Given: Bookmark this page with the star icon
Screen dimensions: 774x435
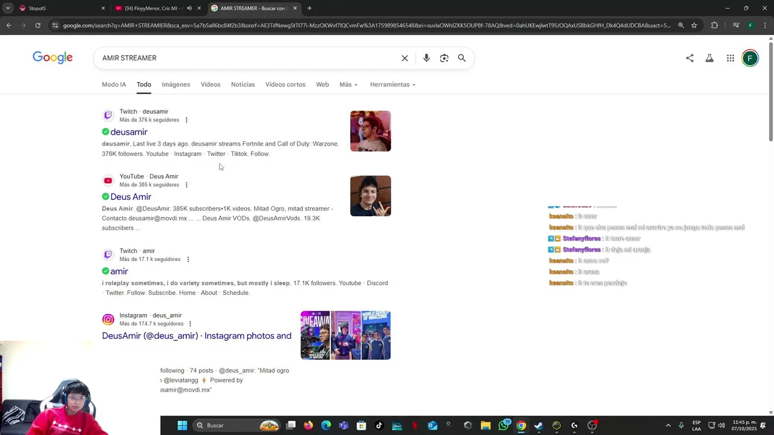Looking at the screenshot, I should [x=694, y=25].
